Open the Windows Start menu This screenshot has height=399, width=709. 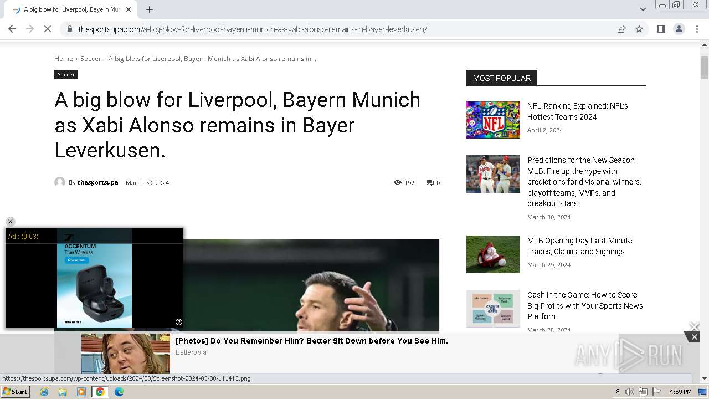point(16,392)
